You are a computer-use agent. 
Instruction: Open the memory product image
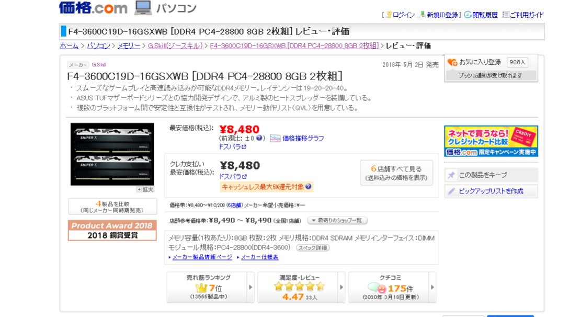112,154
